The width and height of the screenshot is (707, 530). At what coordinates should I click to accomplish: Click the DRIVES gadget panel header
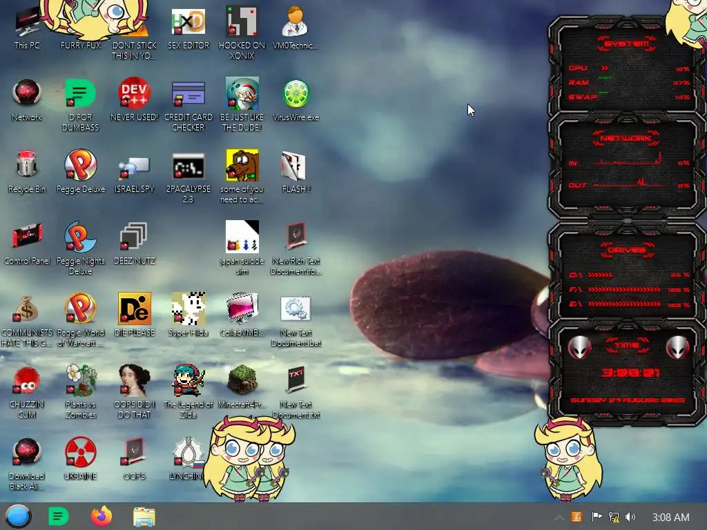click(x=627, y=250)
